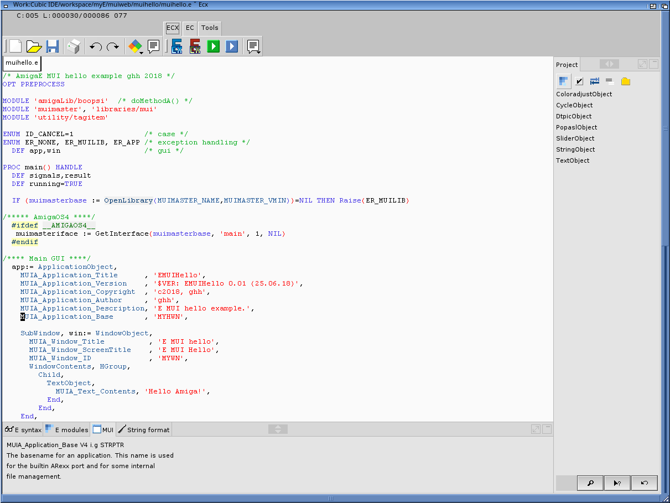Viewport: 670px width, 503px height.
Task: Click the printer icon in the toolbar
Action: click(74, 46)
